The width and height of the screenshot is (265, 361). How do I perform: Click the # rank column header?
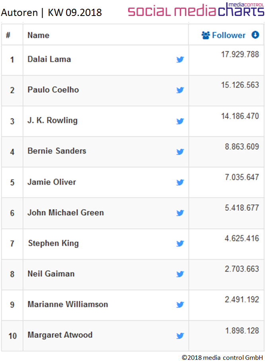click(8, 35)
